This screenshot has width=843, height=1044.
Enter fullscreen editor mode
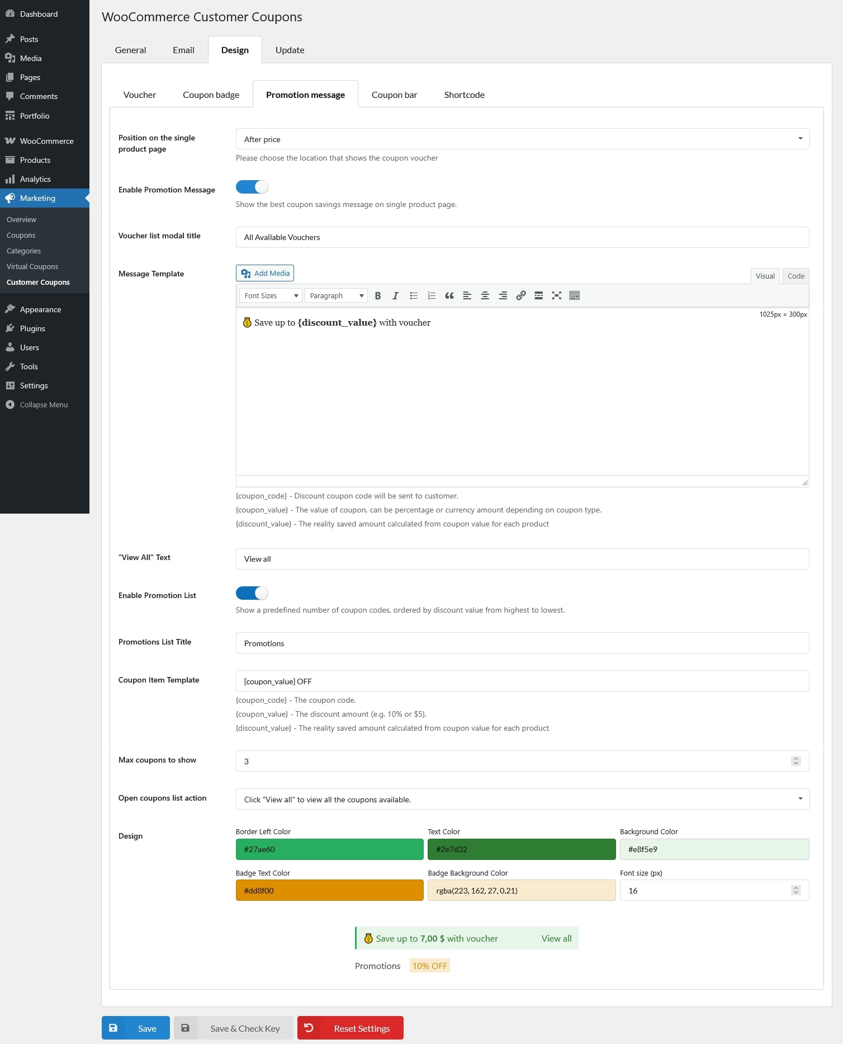click(x=556, y=295)
